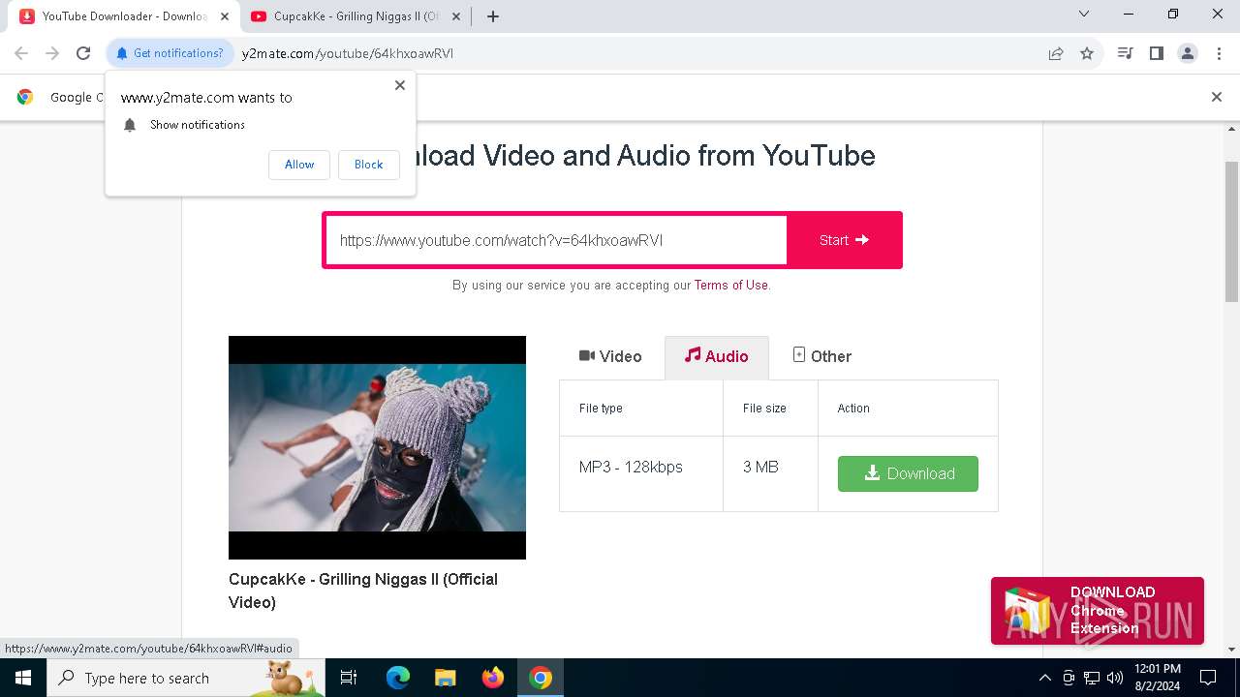Click the scrollbar down arrow
The width and height of the screenshot is (1240, 697).
click(x=1231, y=650)
